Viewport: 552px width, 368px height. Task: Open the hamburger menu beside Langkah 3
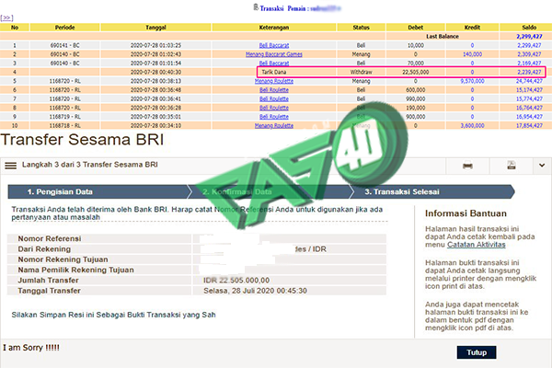point(10,166)
